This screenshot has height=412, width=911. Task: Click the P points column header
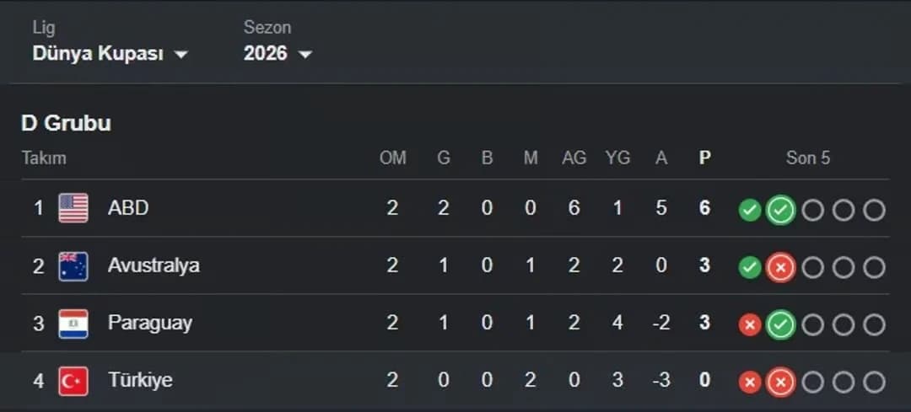pyautogui.click(x=704, y=158)
